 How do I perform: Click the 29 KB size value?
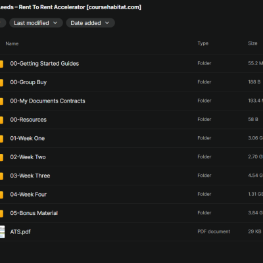(x=254, y=231)
